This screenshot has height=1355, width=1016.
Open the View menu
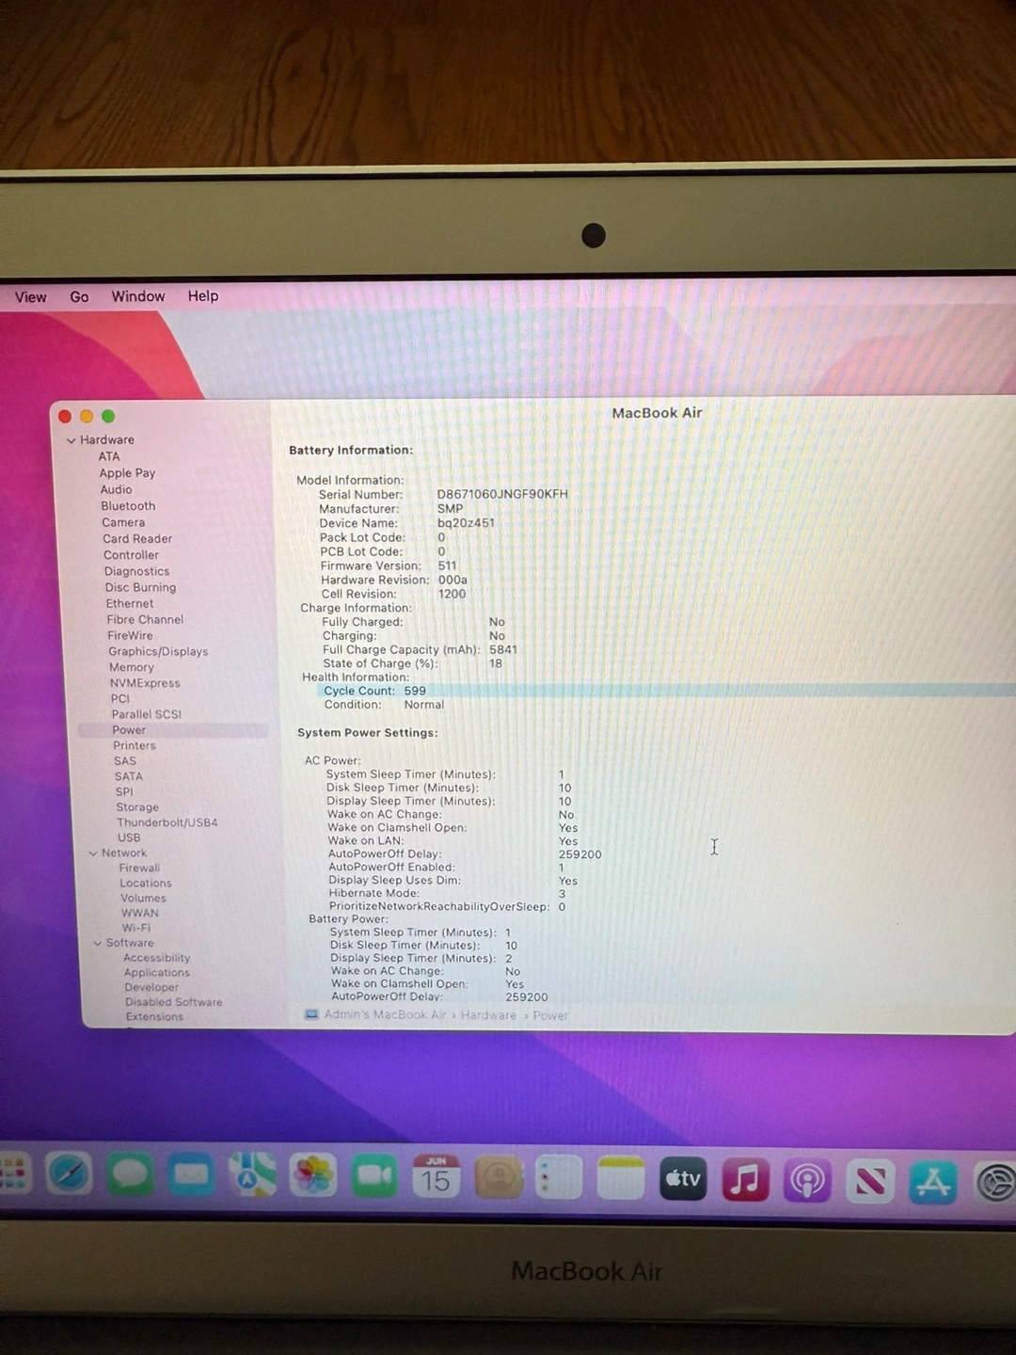pos(30,296)
